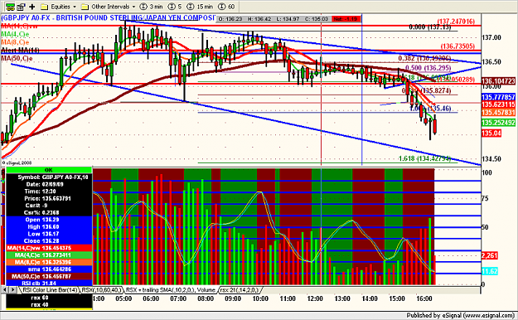Click the green link-chart toolbar icon

(x=10, y=7)
